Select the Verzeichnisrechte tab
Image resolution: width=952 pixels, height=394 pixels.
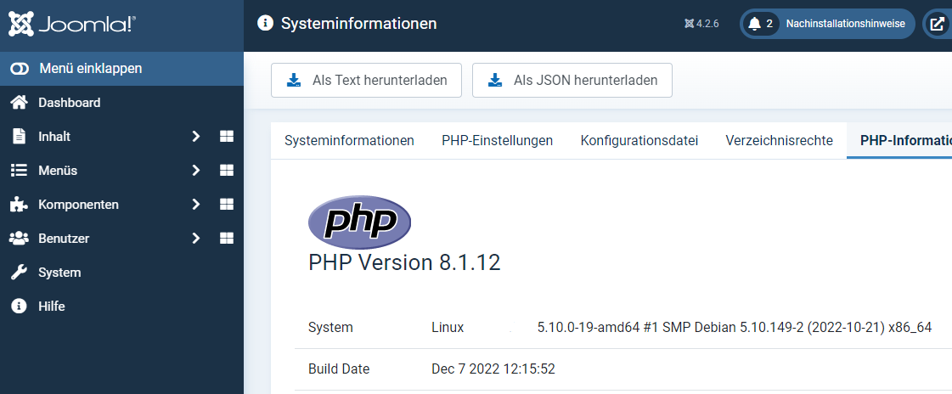[x=779, y=141]
